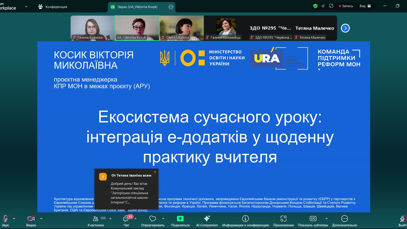Expand audio options arrow next to Звук
Viewport: 407px width, 229px height.
(x=14, y=219)
